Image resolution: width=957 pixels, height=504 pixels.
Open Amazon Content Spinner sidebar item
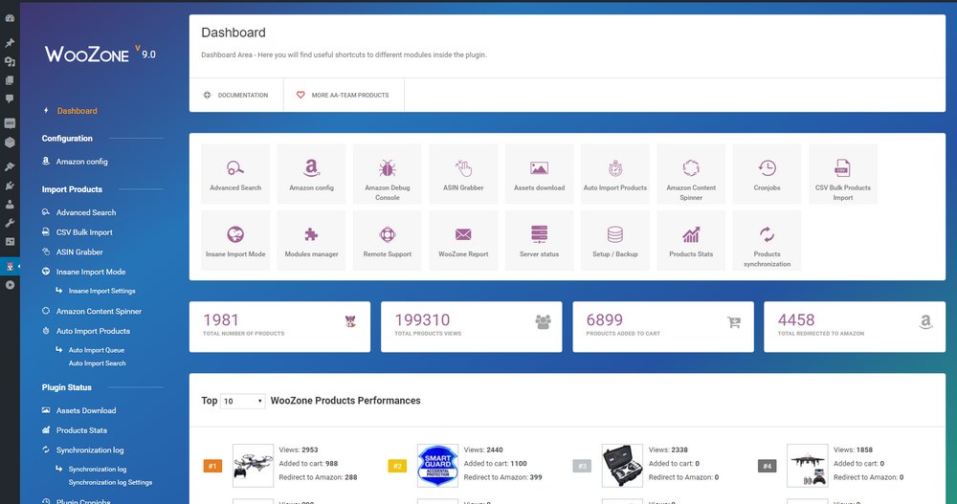point(99,312)
